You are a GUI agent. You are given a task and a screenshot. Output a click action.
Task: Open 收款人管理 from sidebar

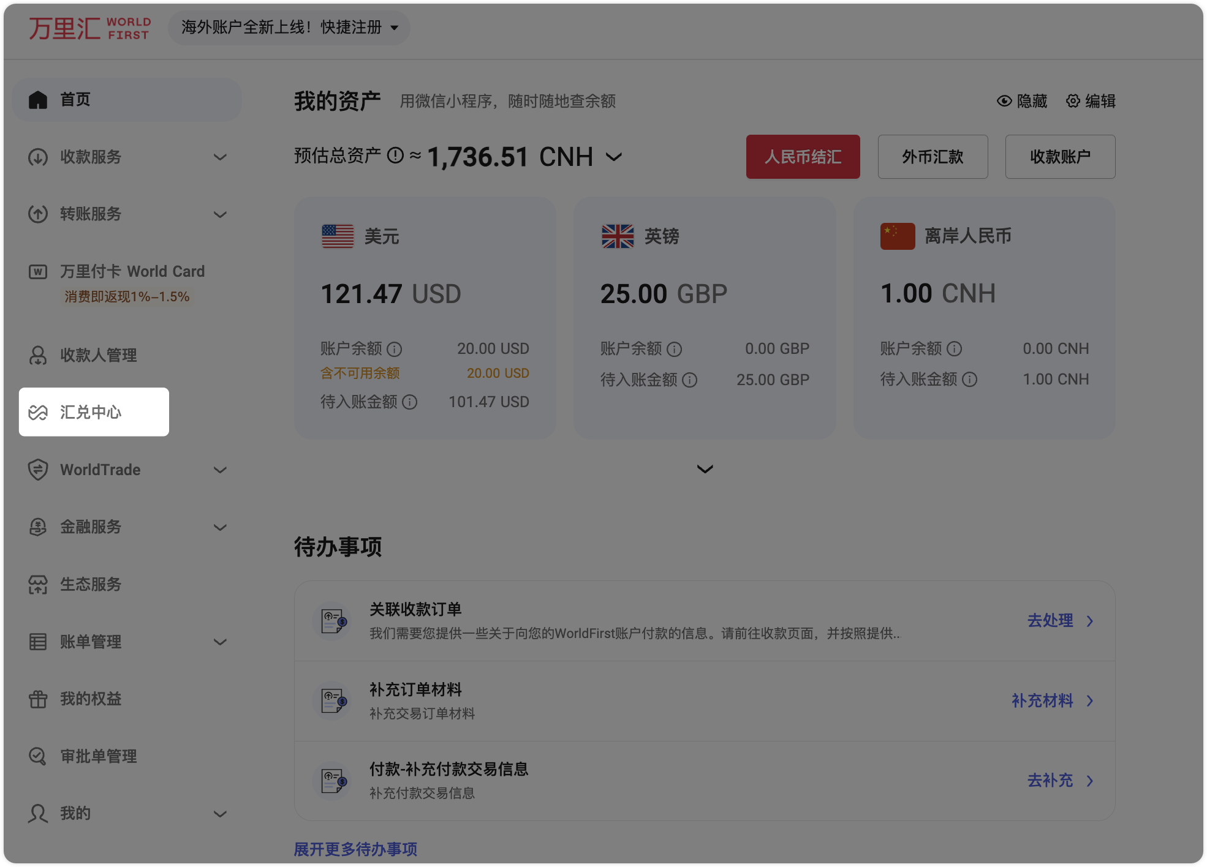click(98, 355)
